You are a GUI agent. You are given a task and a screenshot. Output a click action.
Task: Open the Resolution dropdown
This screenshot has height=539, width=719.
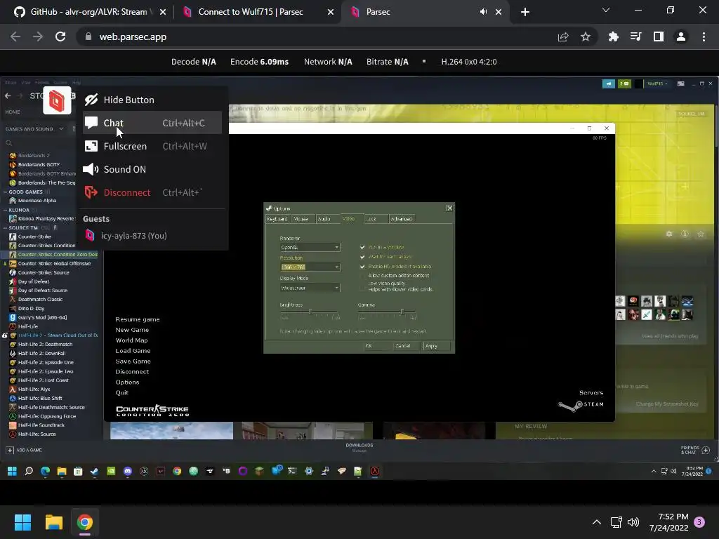310,267
